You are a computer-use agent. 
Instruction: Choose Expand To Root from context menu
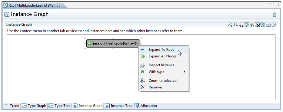pyautogui.click(x=161, y=50)
